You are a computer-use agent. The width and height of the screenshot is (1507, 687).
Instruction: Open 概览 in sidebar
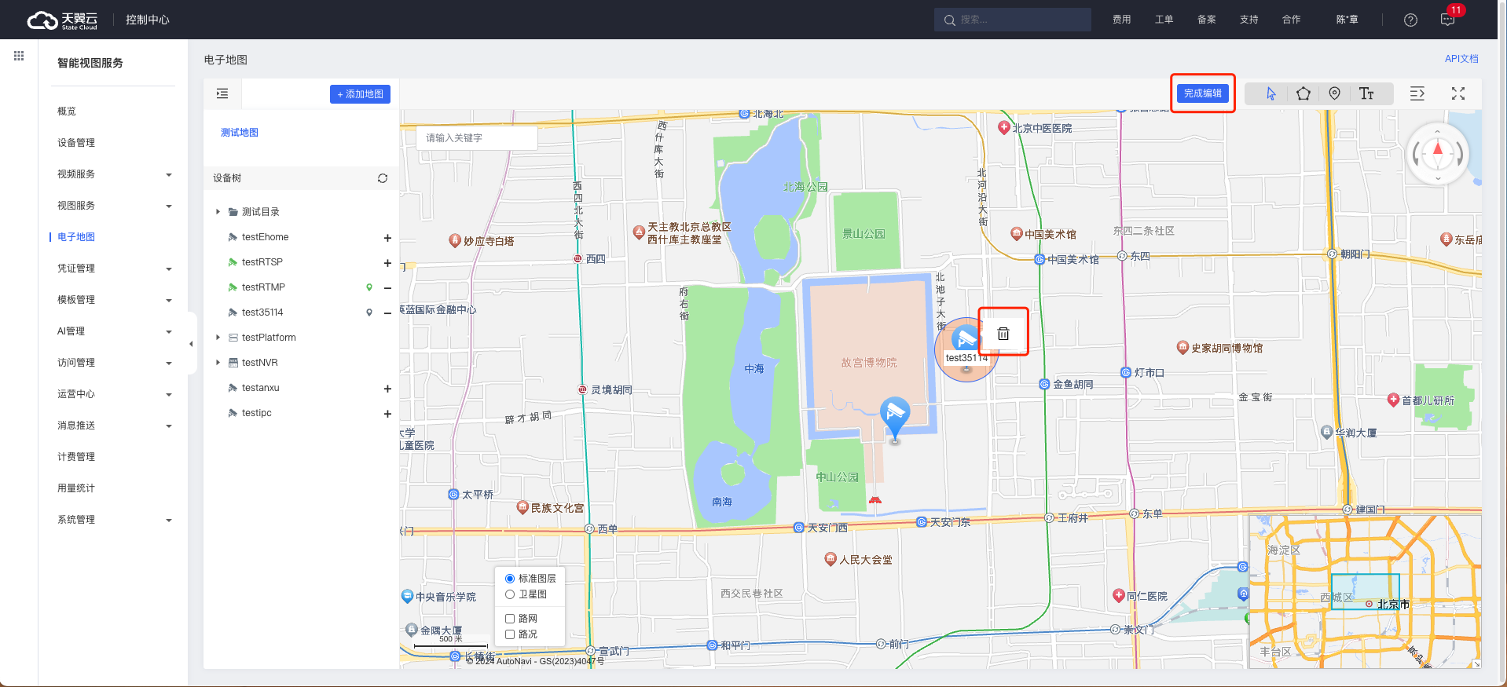[x=67, y=111]
